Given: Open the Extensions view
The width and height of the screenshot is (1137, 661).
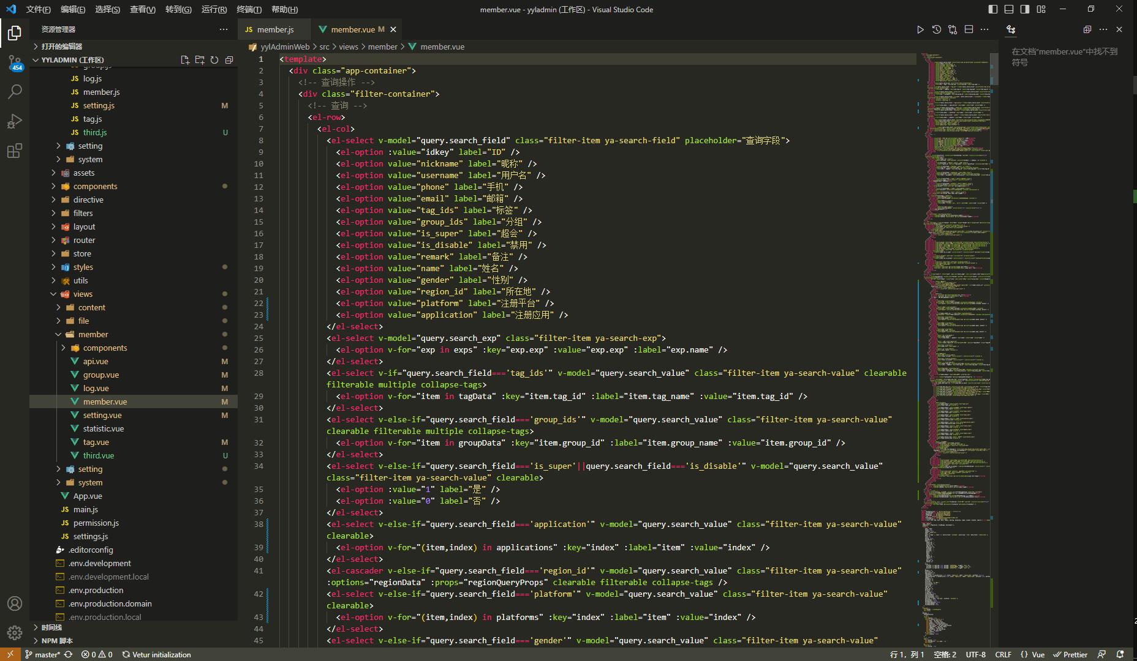Looking at the screenshot, I should [x=15, y=151].
